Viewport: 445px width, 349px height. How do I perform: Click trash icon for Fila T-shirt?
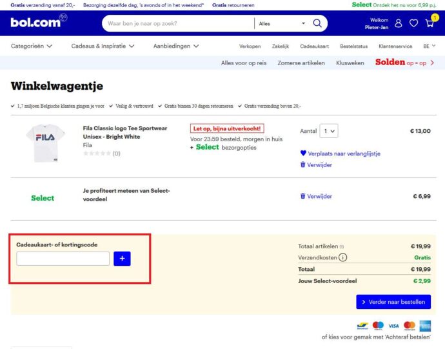(303, 165)
